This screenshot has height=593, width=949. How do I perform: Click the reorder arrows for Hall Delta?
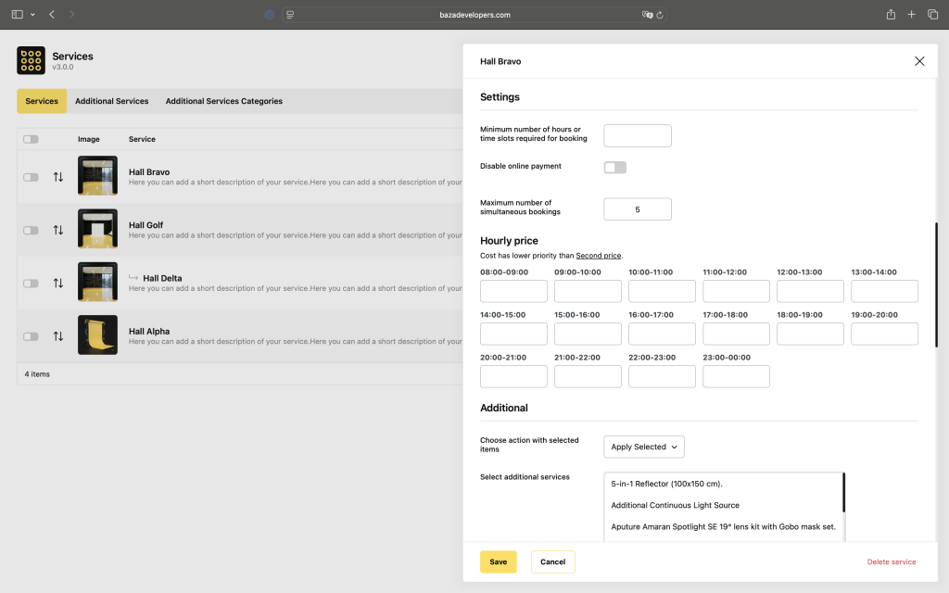58,284
